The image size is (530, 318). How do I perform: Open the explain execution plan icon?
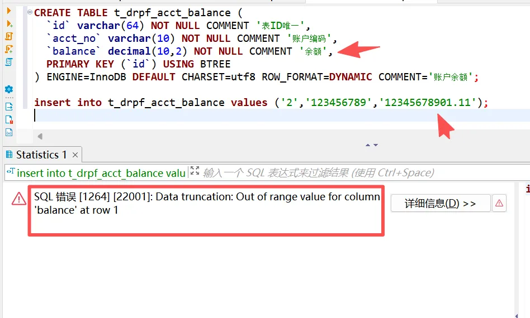tap(9, 62)
